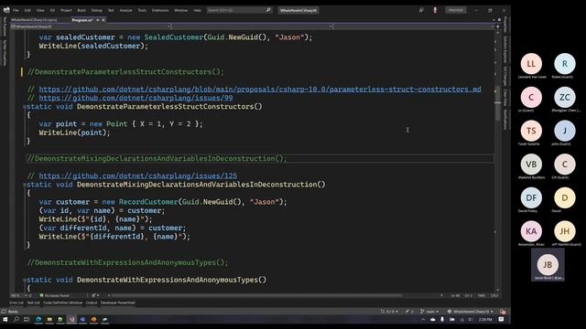Open Task View on the taskbar
The width and height of the screenshot is (586, 329).
27,320
